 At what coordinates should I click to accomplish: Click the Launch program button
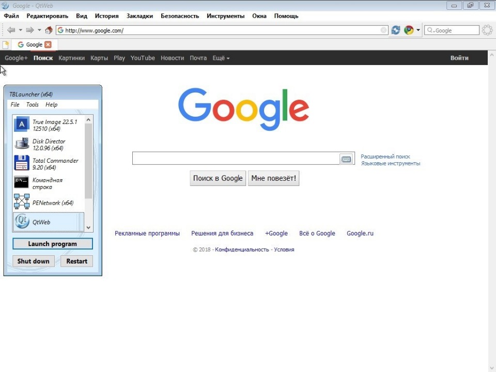pos(53,243)
